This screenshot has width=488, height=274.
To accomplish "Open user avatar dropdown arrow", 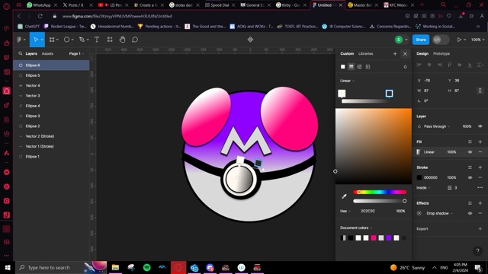I will [x=406, y=40].
